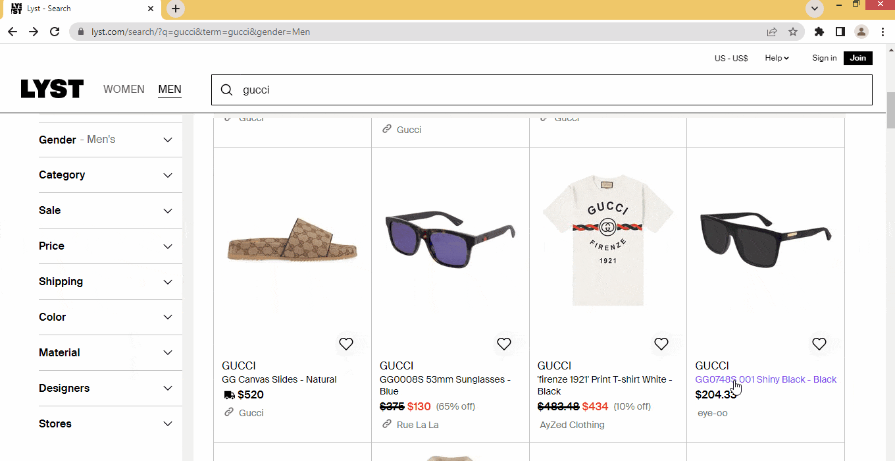
Task: Select the MEN section
Action: [x=170, y=89]
